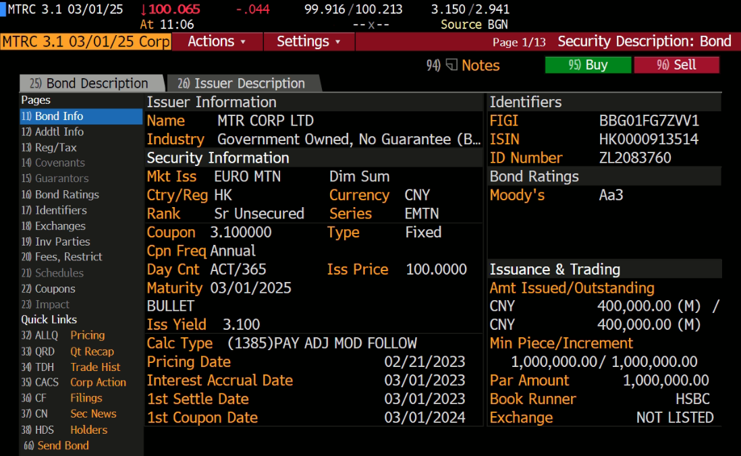741x456 pixels.
Task: Open the Addtl Info page
Action: point(53,132)
